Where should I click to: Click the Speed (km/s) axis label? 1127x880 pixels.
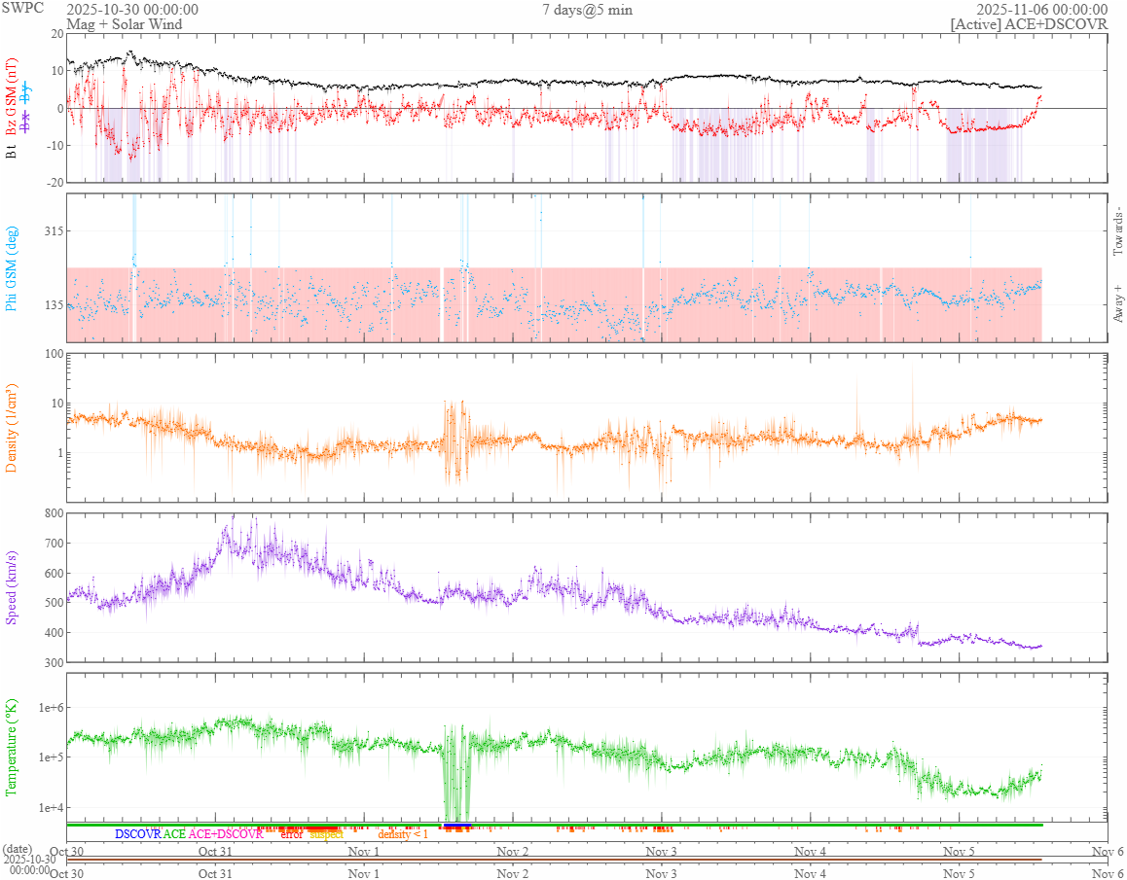pyautogui.click(x=12, y=587)
